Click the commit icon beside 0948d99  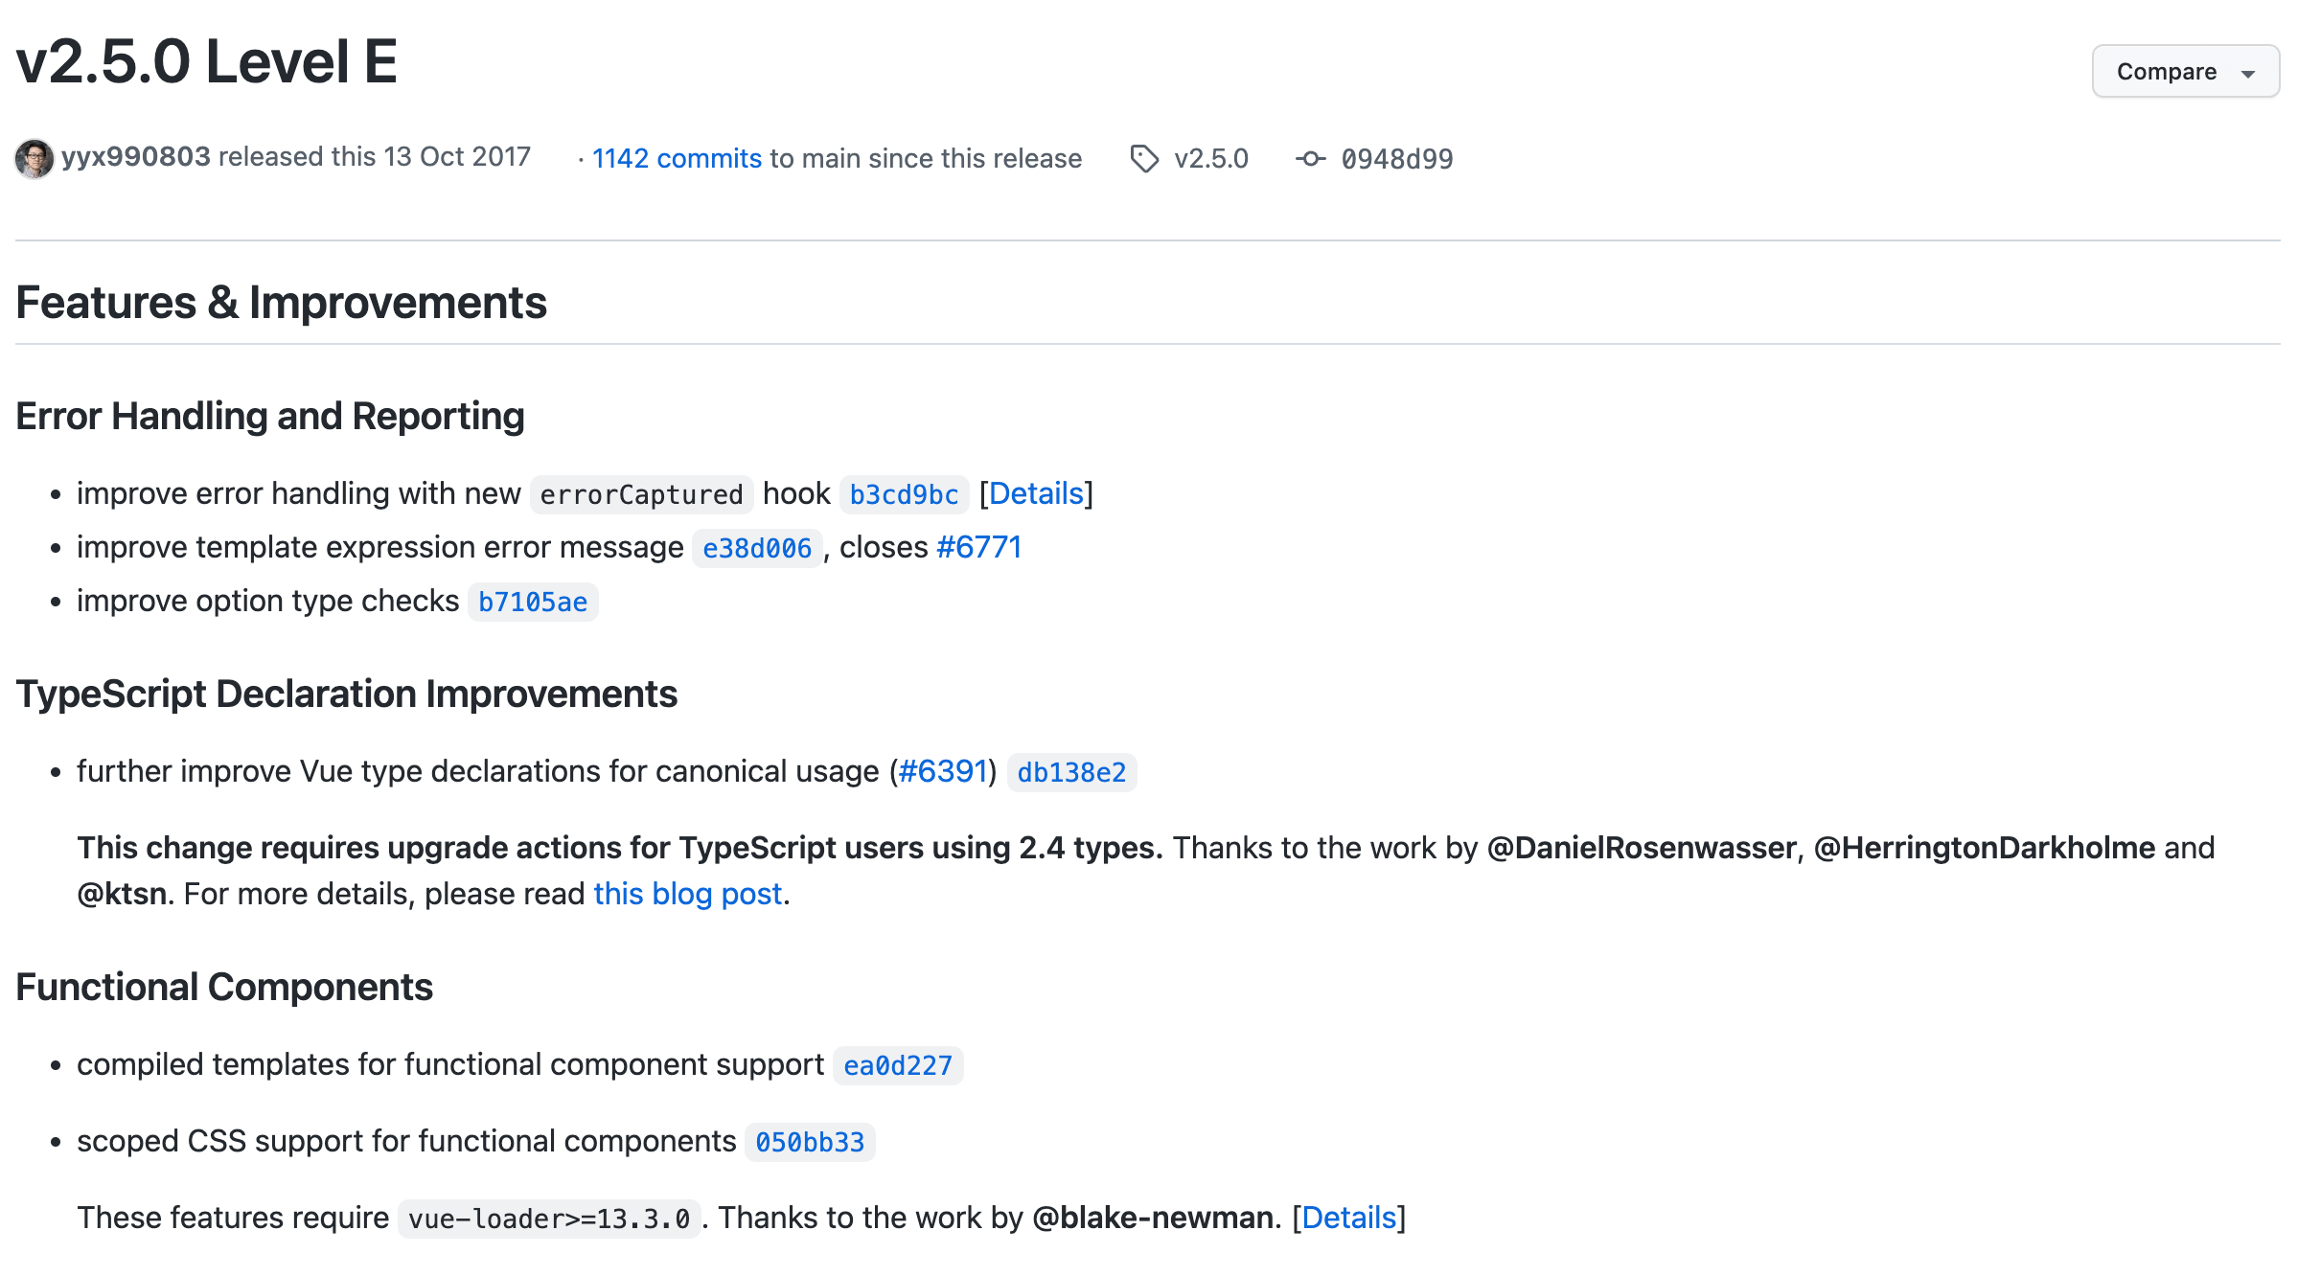click(1310, 159)
